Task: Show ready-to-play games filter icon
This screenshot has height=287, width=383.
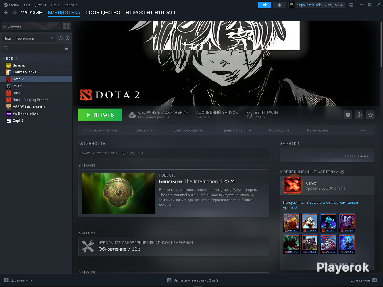Action: (x=68, y=38)
